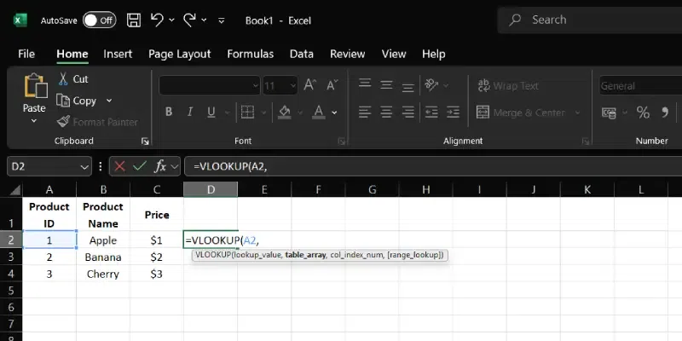Open the font name combo box

click(209, 86)
